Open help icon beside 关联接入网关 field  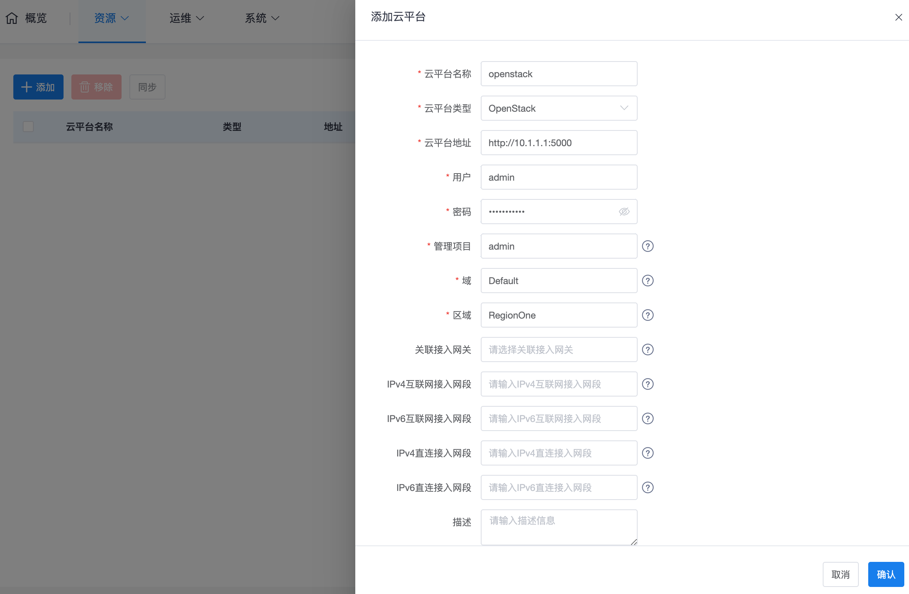[x=647, y=350]
